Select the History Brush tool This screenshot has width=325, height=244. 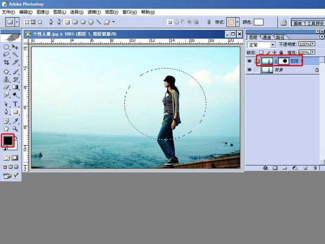[15, 79]
